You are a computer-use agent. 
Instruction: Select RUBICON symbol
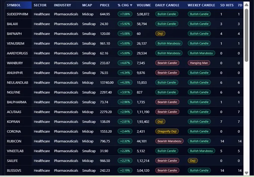click(14, 141)
